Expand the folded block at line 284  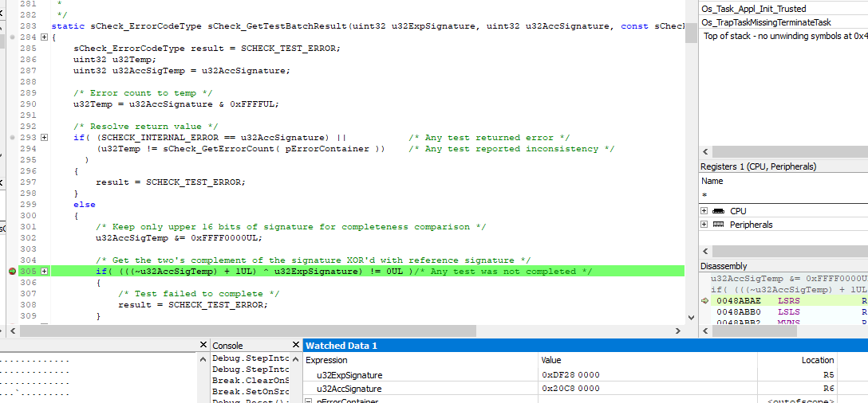[45, 37]
